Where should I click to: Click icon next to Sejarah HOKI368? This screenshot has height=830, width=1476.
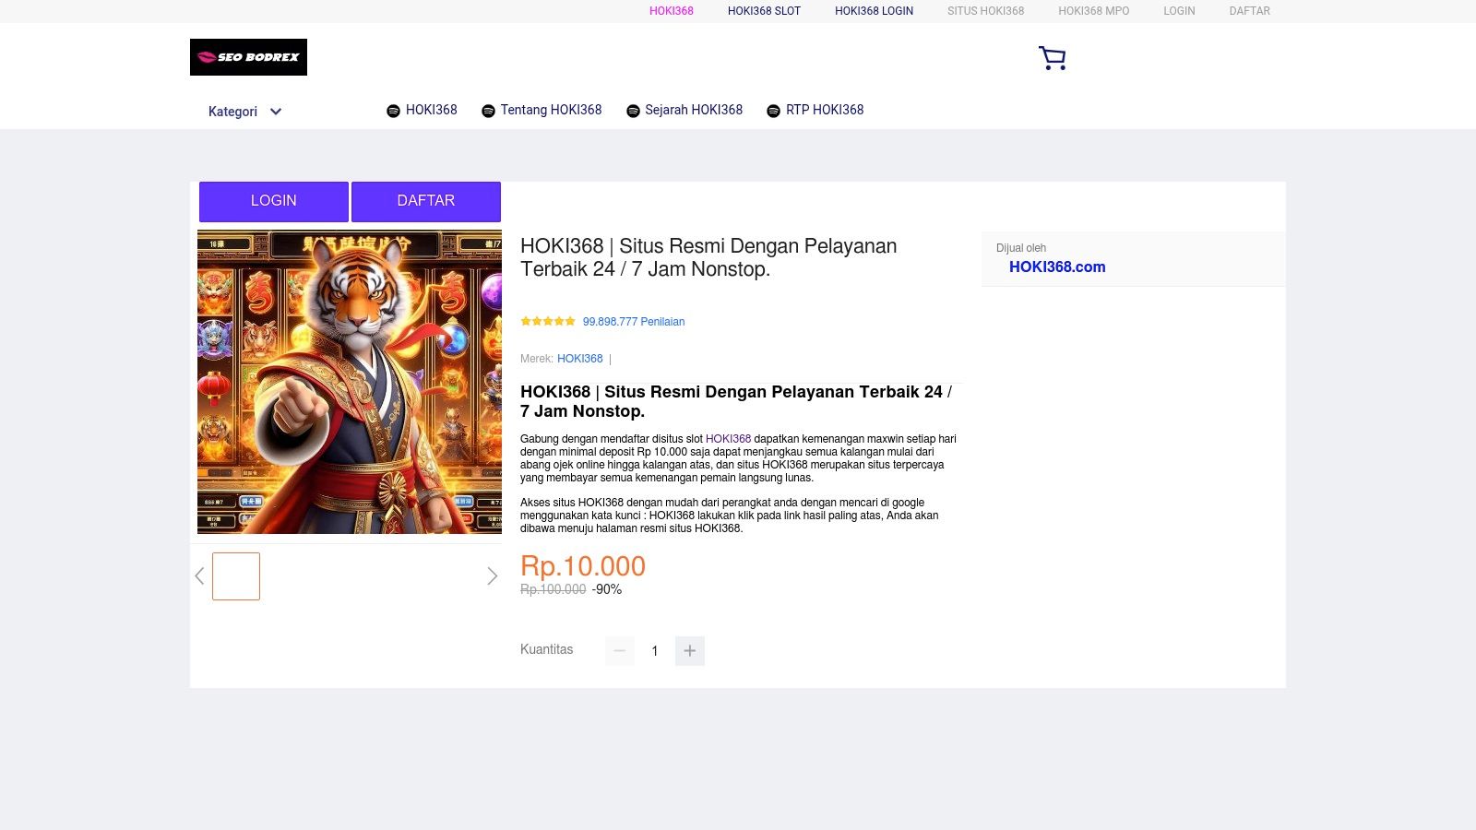pos(633,111)
